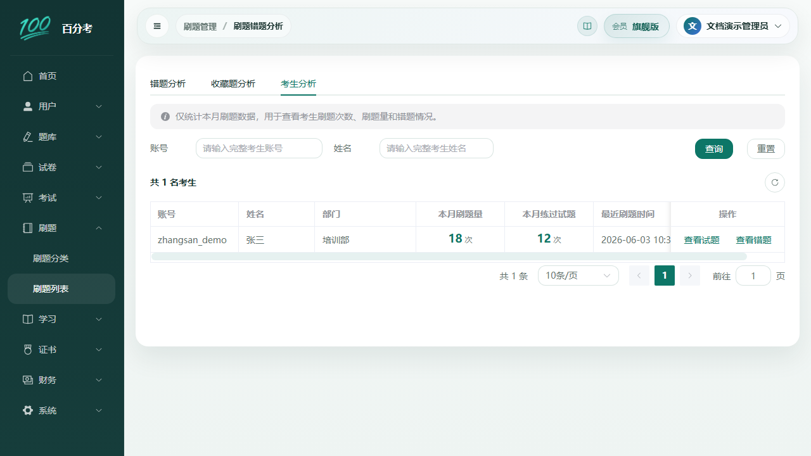Expand the 试卷 menu chevron
The height and width of the screenshot is (456, 811).
point(99,167)
